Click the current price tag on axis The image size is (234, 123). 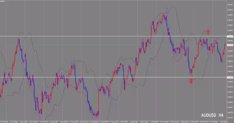tap(230, 45)
